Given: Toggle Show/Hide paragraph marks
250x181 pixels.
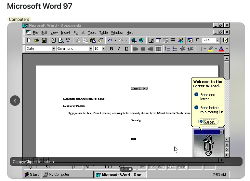Looking at the screenshot, I should point(197,40).
